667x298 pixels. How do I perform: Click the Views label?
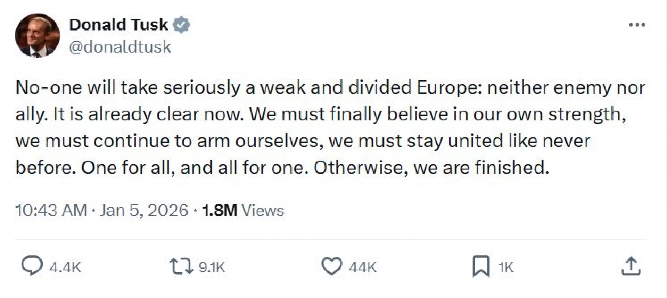263,211
